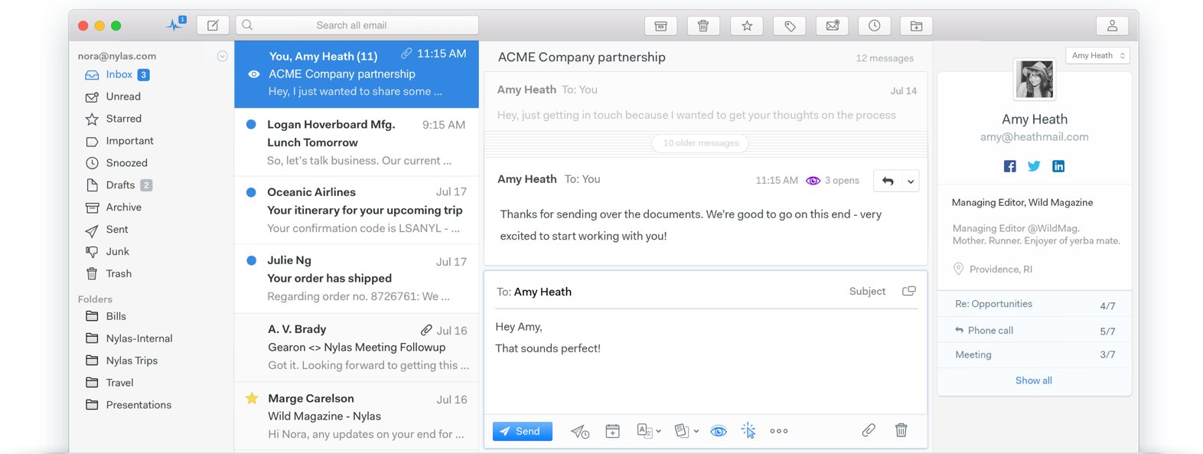The height and width of the screenshot is (454, 1203).
Task: Open the Phone call related thread
Action: 1035,330
